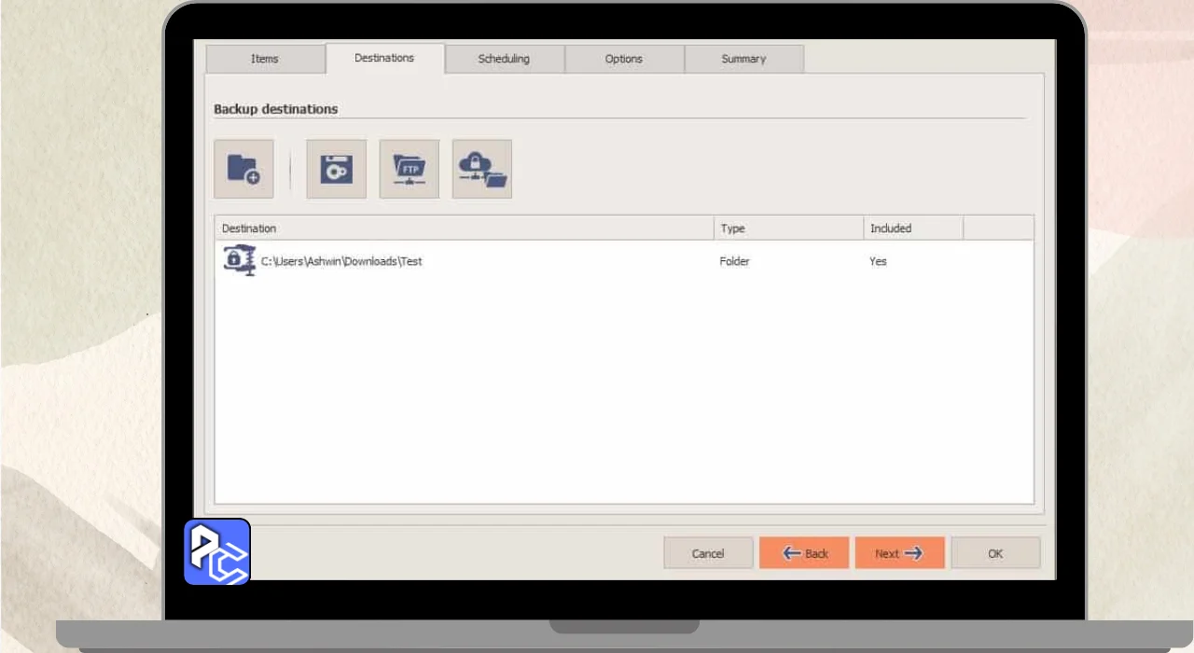Proceed using the Next button
The image size is (1194, 653).
click(x=899, y=553)
